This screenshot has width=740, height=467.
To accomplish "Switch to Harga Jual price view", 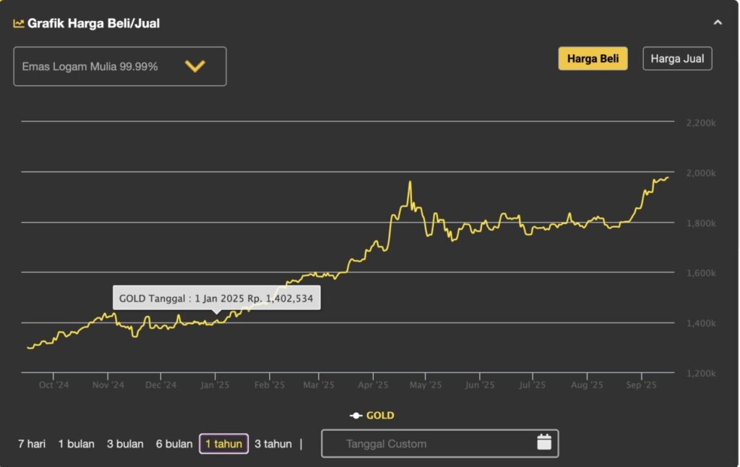I will tap(677, 59).
